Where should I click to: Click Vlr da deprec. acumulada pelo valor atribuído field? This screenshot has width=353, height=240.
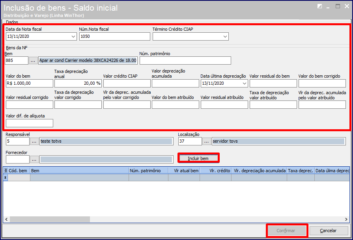tap(322, 104)
